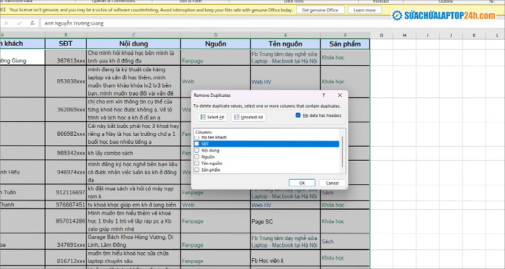Select the cell containing 866982xxx
The width and height of the screenshot is (505, 269).
(66, 134)
